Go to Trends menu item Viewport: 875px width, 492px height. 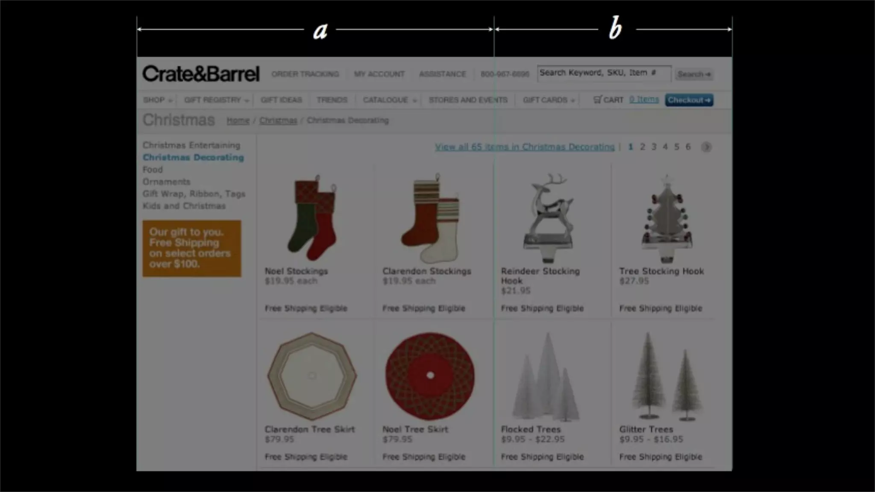click(x=332, y=100)
